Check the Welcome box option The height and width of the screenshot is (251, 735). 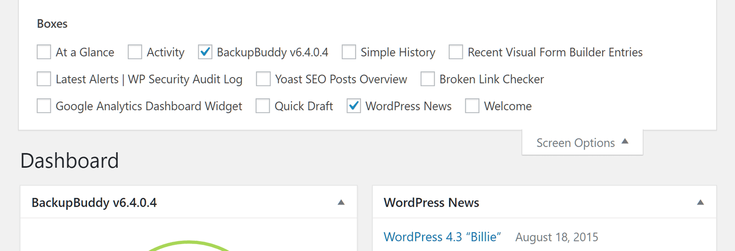point(472,105)
